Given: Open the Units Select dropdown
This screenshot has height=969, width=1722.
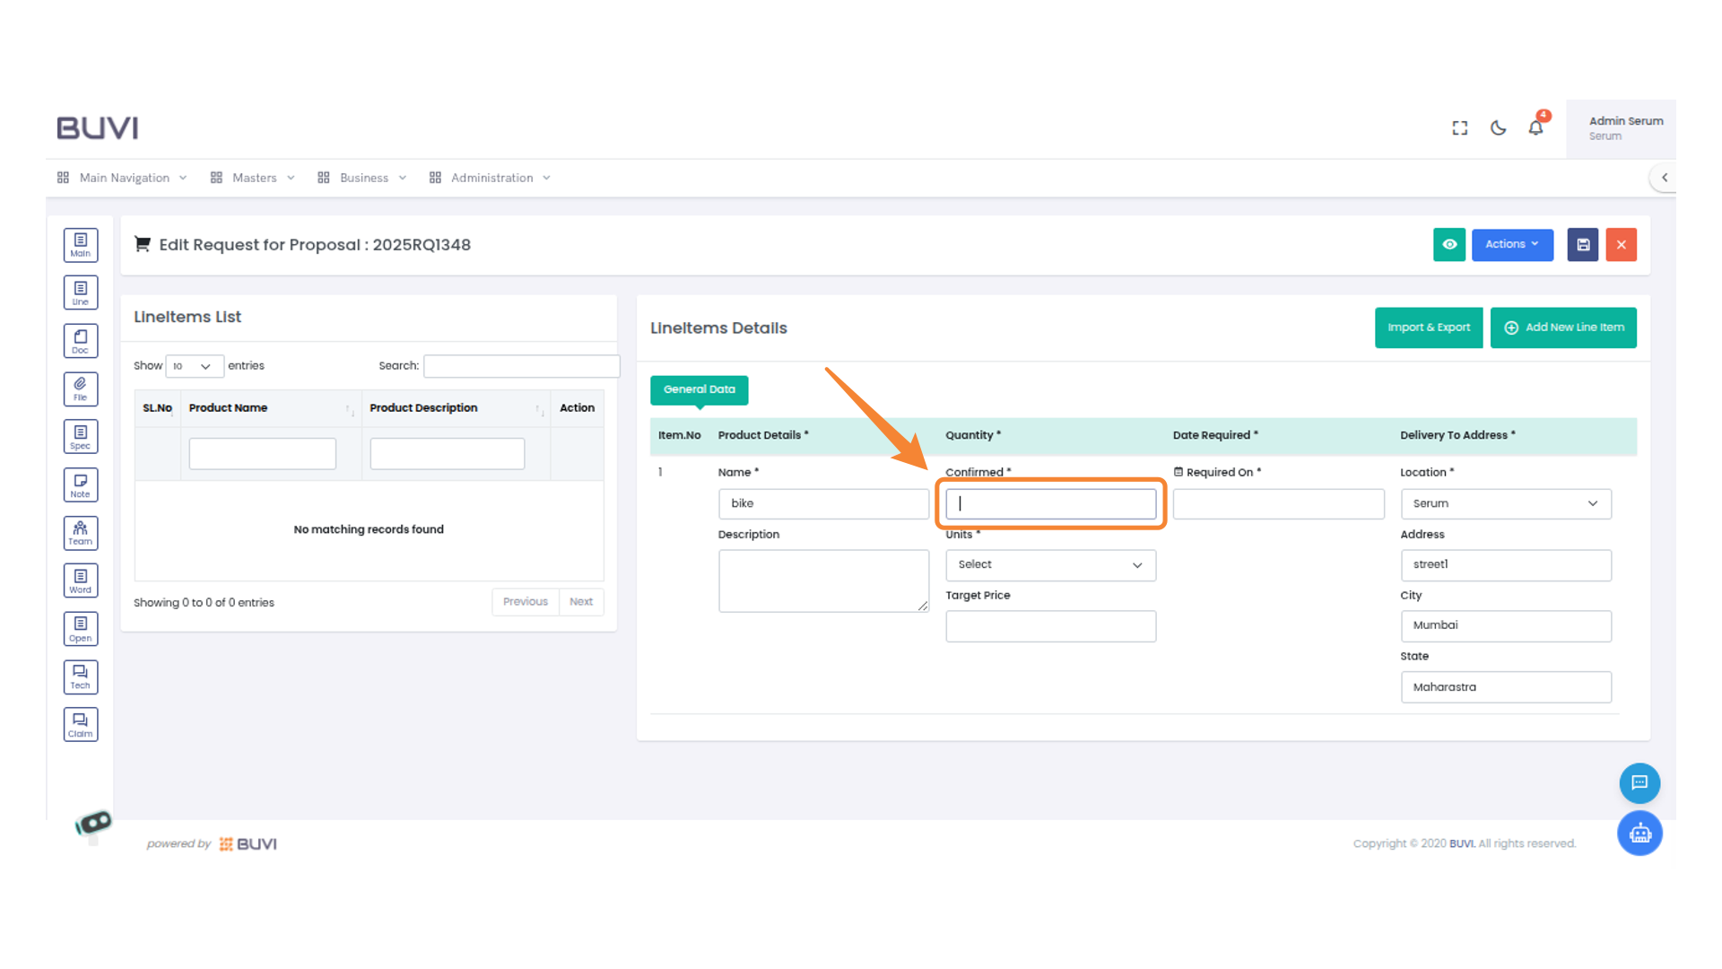Looking at the screenshot, I should pos(1050,564).
